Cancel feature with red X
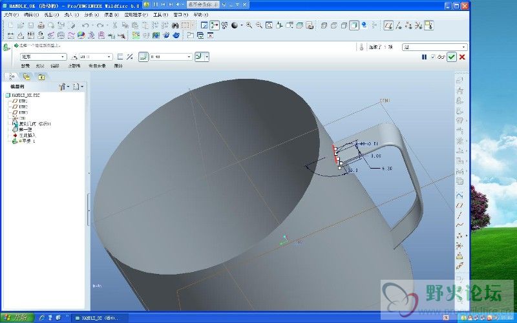This screenshot has height=323, width=517. (462, 57)
